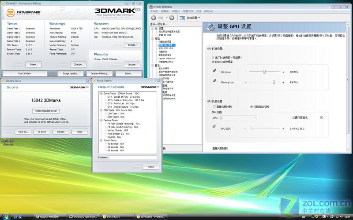The height and width of the screenshot is (220, 353).
Task: Click the plus sign beside GPU fan slider
Action: pyautogui.click(x=283, y=128)
